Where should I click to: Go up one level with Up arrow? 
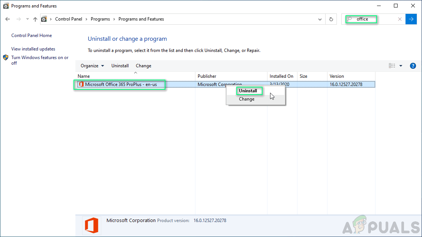(35, 19)
